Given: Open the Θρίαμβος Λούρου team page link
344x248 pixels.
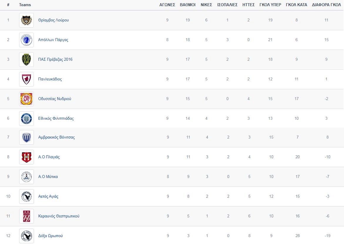Looking at the screenshot, I should (x=53, y=20).
